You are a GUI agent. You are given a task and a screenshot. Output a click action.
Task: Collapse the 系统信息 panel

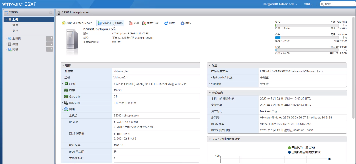point(209,93)
